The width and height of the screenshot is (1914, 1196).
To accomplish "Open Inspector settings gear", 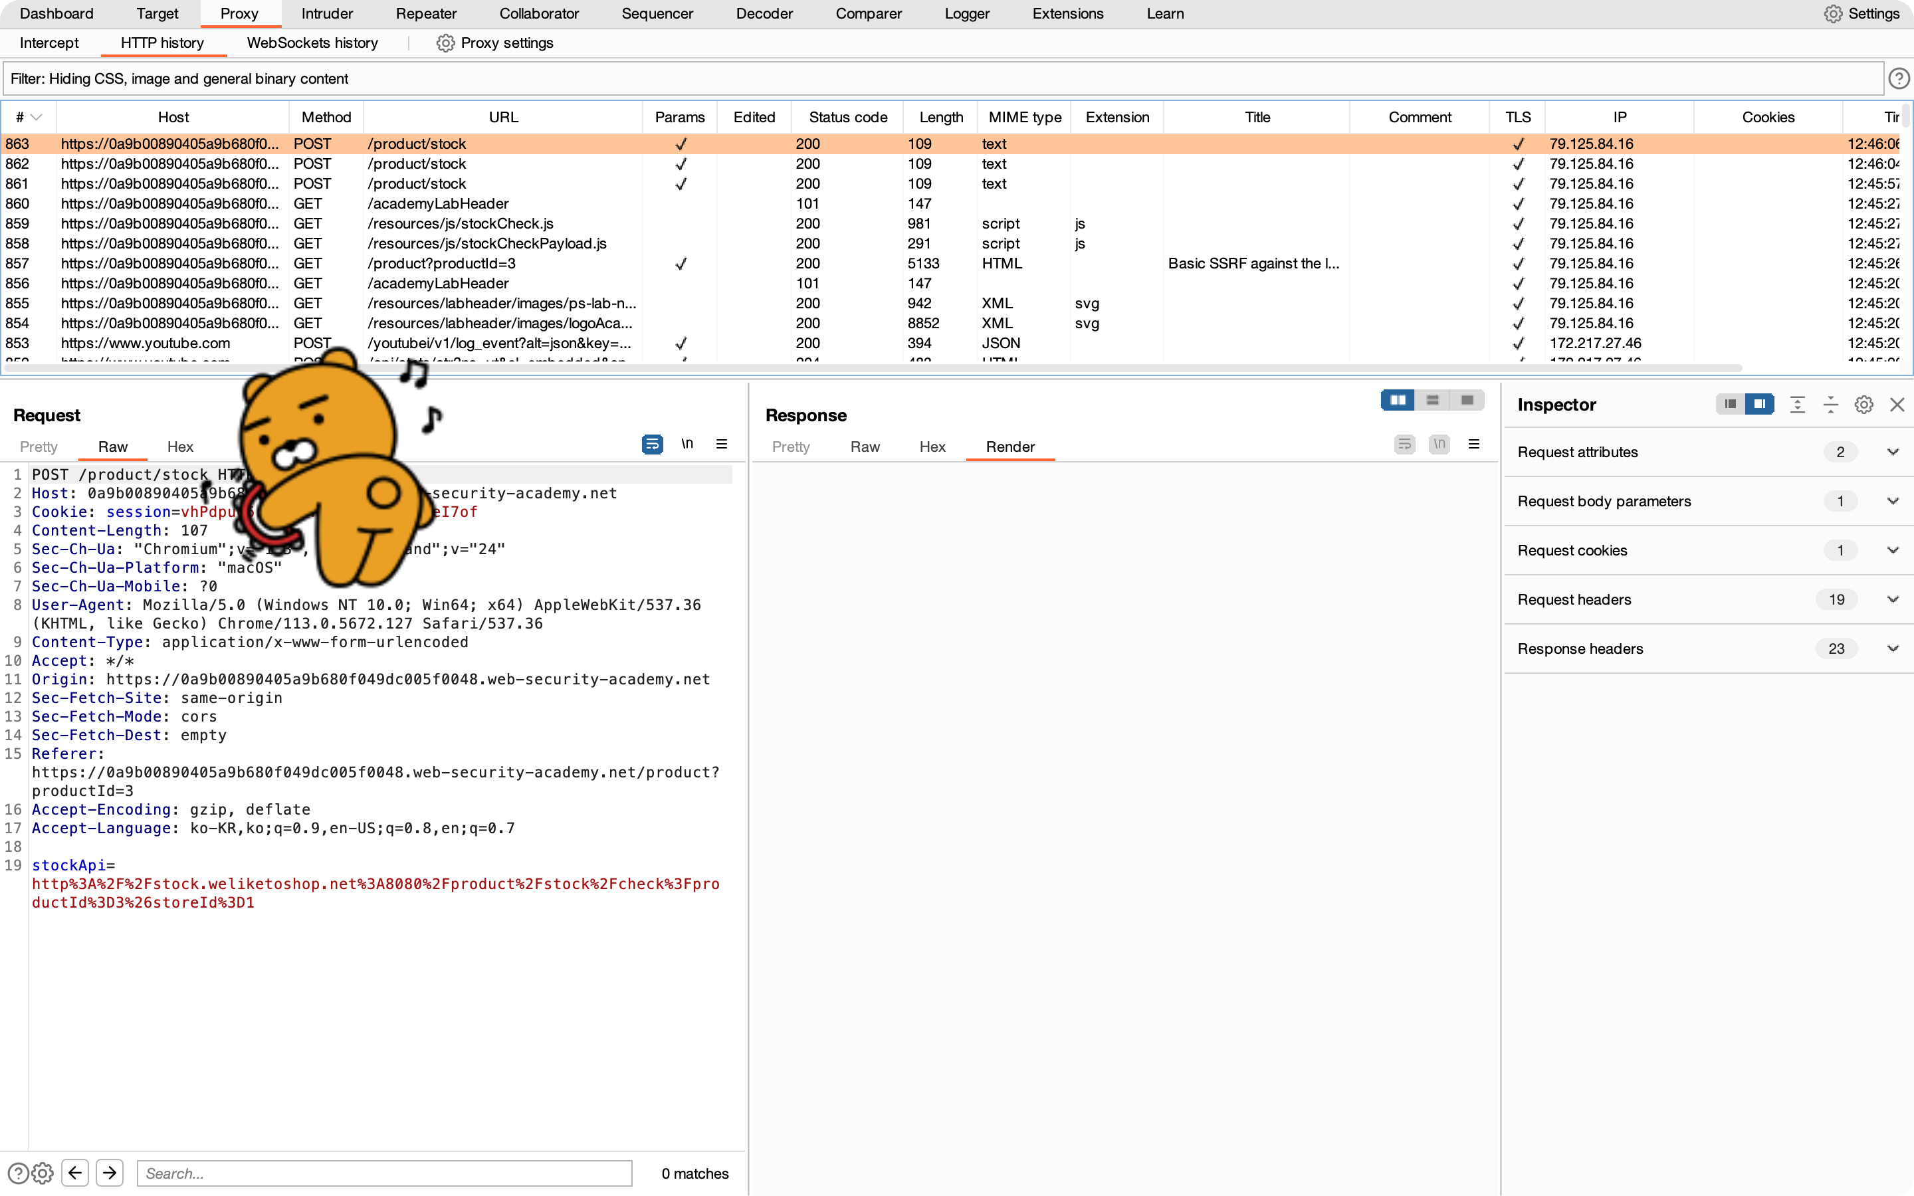I will click(1863, 404).
